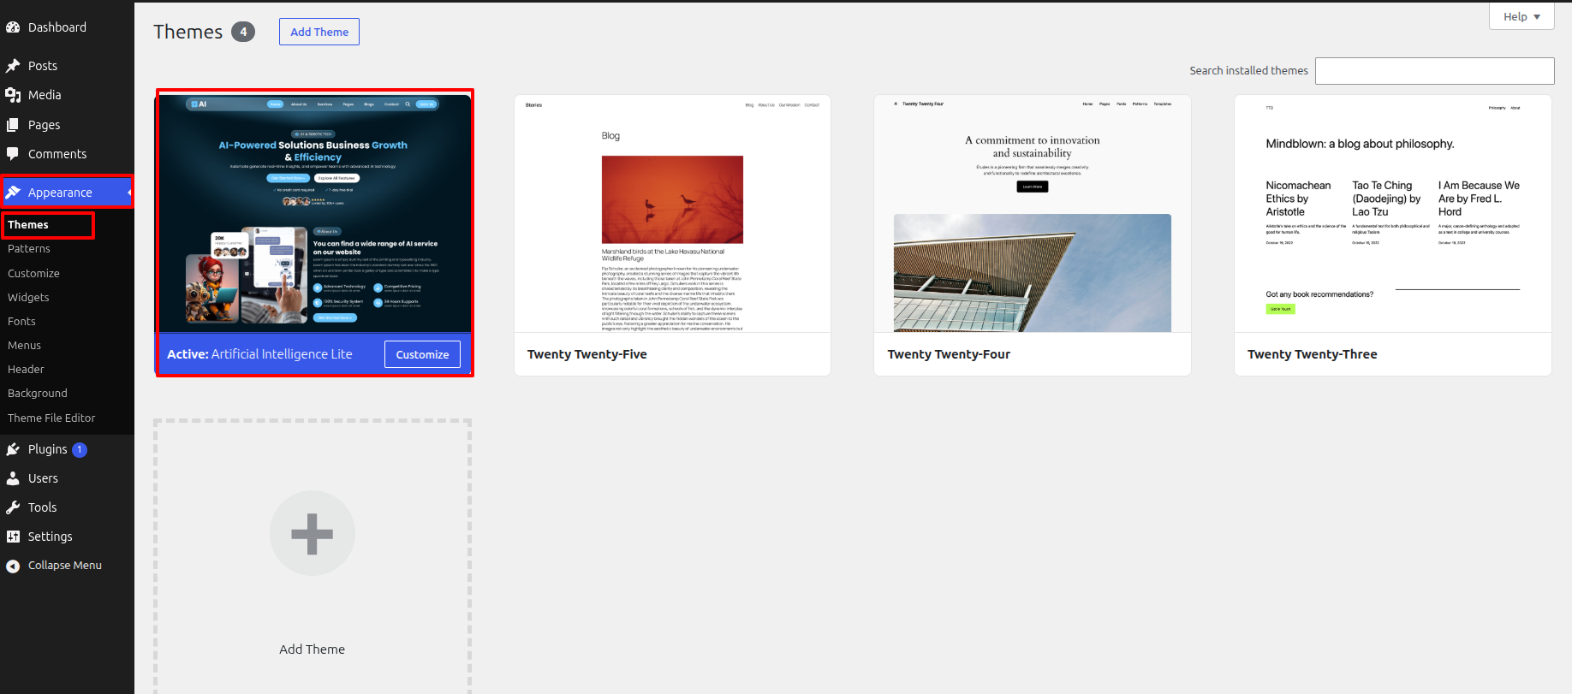Customize the active Artificial Intelligence Lite theme
The image size is (1572, 694).
[422, 354]
